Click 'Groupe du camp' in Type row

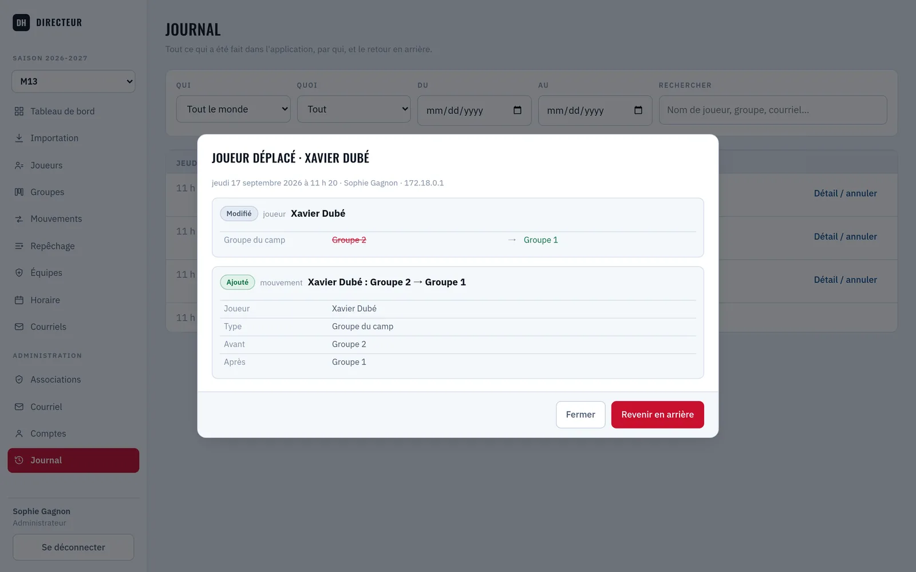(362, 327)
